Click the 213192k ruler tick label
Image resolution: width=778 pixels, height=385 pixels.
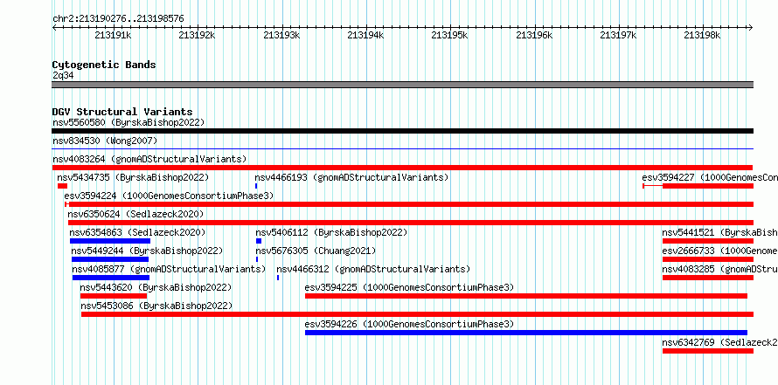(x=197, y=35)
